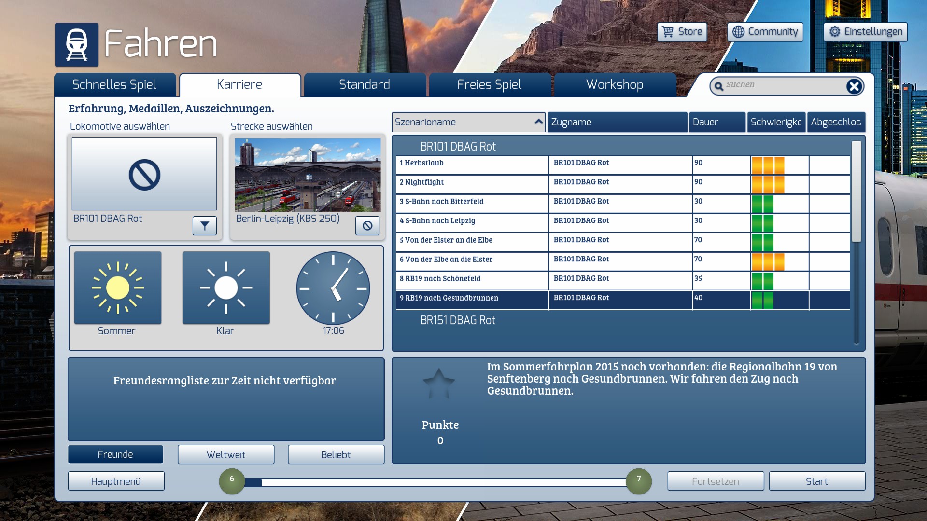Click the level progress bar
This screenshot has height=521, width=927.
tap(435, 482)
